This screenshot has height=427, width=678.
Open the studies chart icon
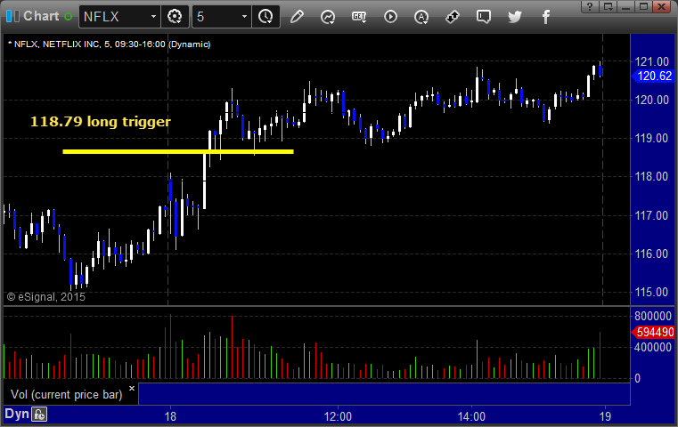point(328,17)
